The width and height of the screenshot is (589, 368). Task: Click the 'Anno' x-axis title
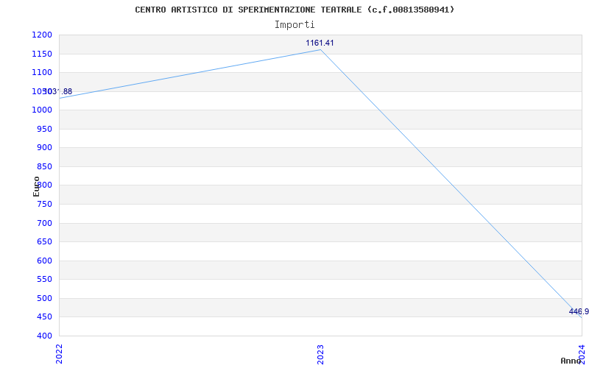point(571,361)
